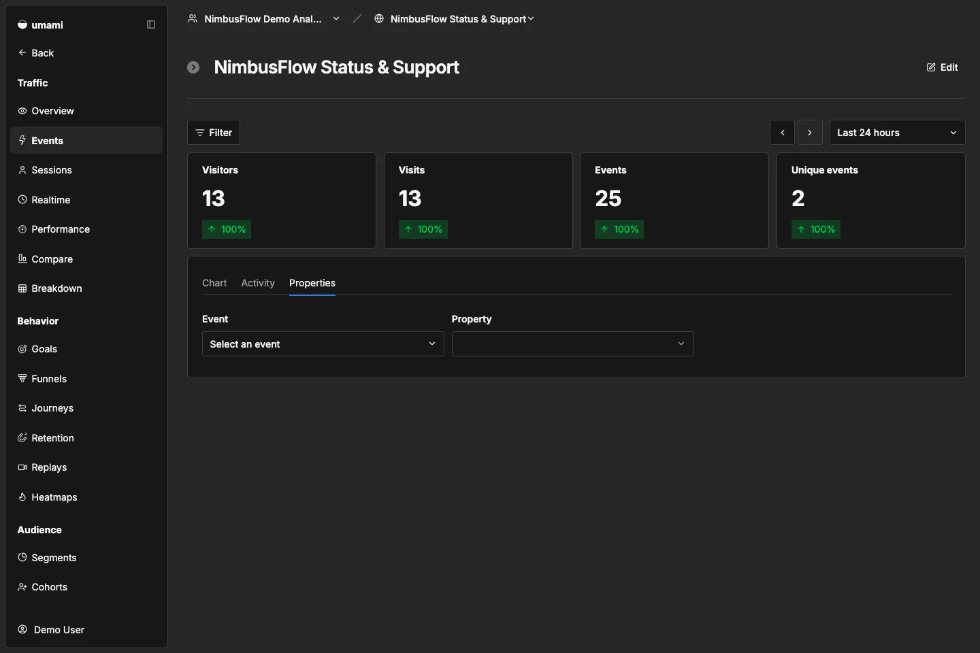Click the Funnels filter icon
The width and height of the screenshot is (980, 653).
pyautogui.click(x=22, y=378)
